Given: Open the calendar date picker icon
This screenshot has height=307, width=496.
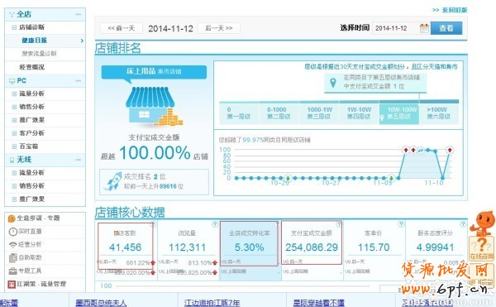Looking at the screenshot, I should click(x=424, y=28).
